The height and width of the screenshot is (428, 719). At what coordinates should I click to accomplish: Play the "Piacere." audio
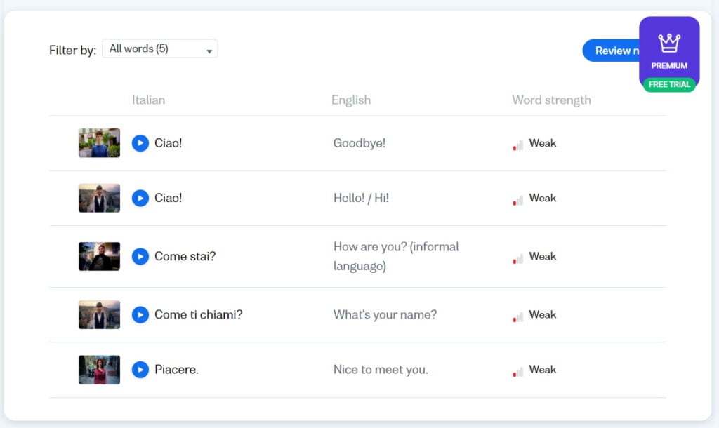pyautogui.click(x=140, y=369)
